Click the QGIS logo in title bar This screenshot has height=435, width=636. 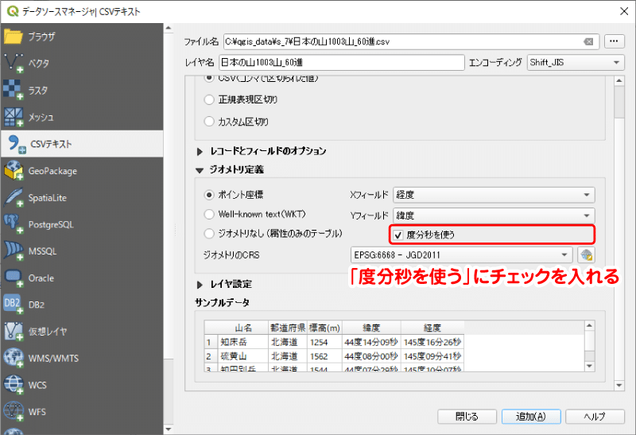pos(12,11)
